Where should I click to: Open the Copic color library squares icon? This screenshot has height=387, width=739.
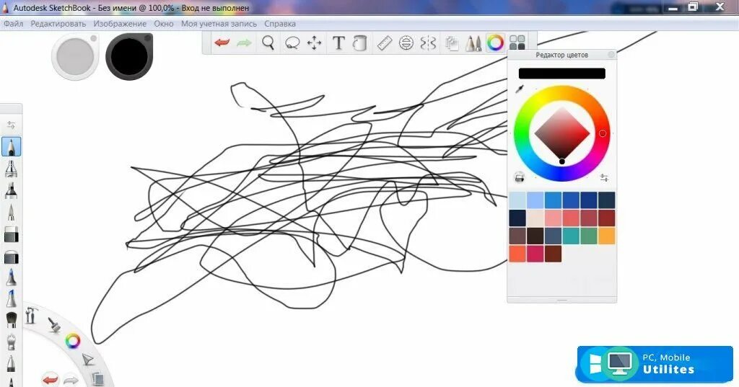[x=517, y=43]
